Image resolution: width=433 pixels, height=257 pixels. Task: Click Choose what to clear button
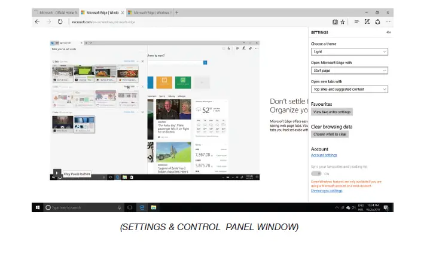point(330,134)
